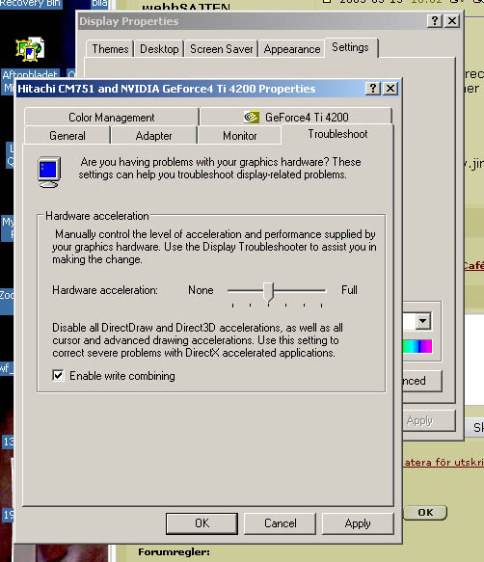Go to the Appearance tab

click(292, 49)
